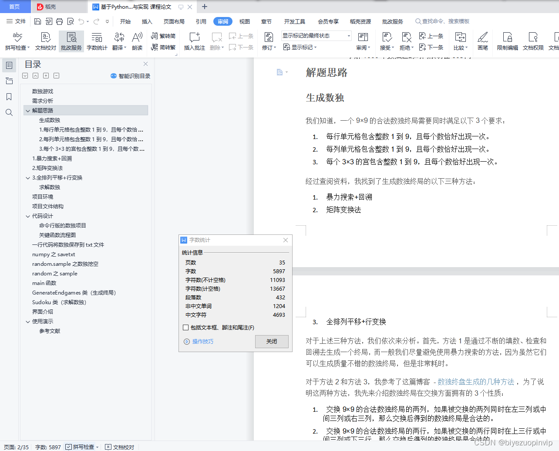Toggle 包括文本框、脚注和尾注 checkbox

tap(186, 327)
